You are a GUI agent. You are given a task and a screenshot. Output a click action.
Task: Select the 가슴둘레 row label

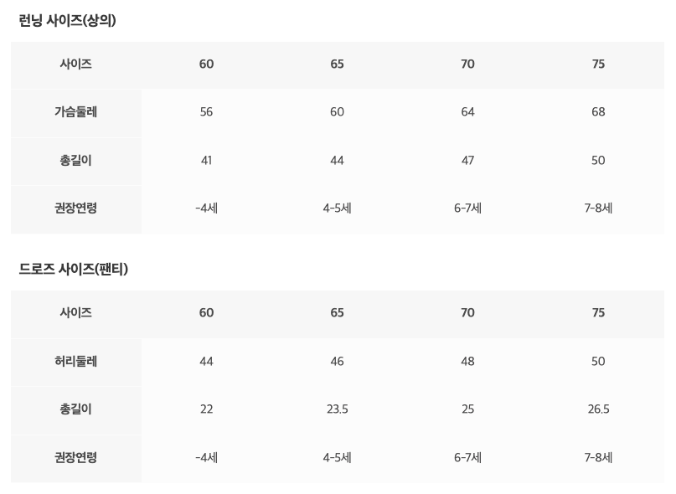tap(75, 112)
